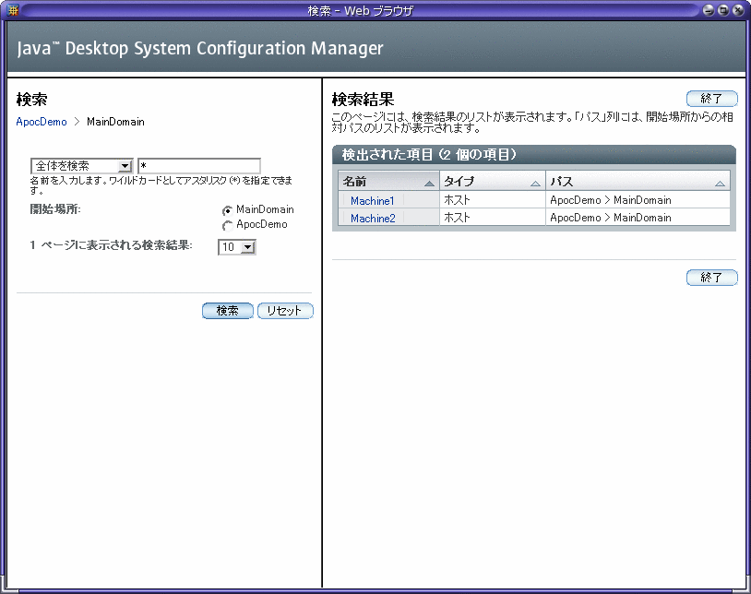The width and height of the screenshot is (751, 594).
Task: Click the 検索 search button
Action: [x=228, y=311]
